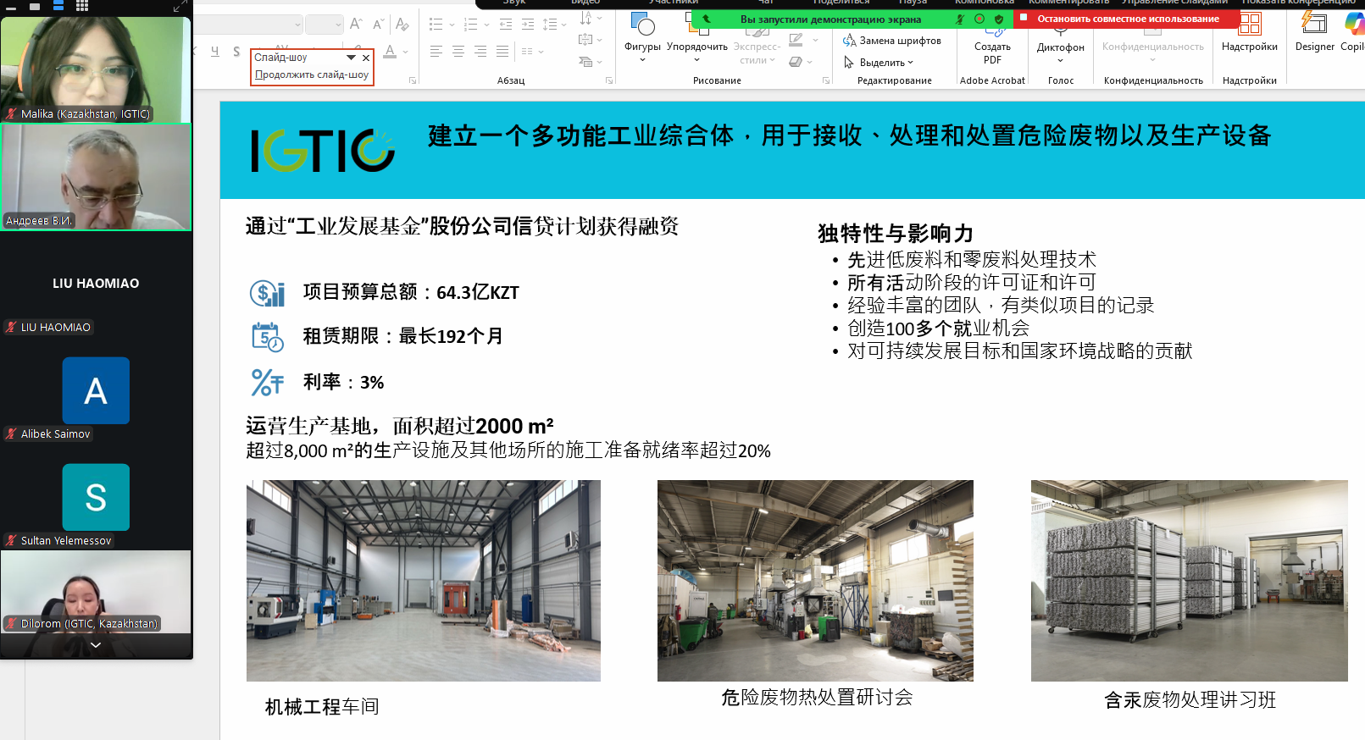Click Продолжить слайд-шоу link
The image size is (1365, 740).
(312, 75)
